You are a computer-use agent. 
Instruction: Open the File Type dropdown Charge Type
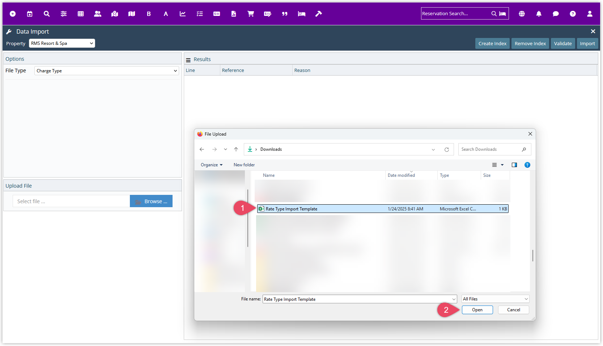pos(107,71)
